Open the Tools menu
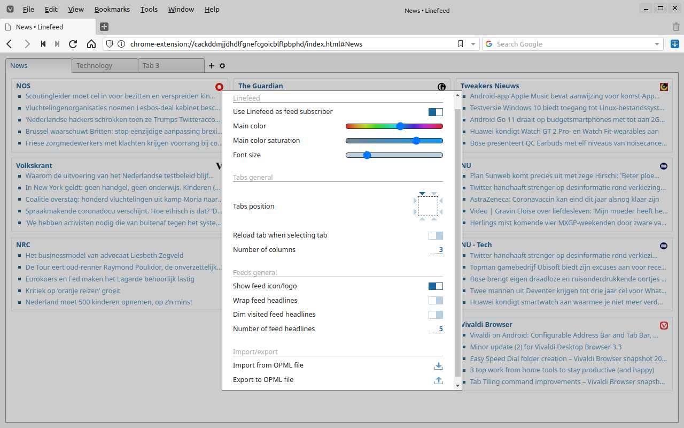 pos(149,9)
